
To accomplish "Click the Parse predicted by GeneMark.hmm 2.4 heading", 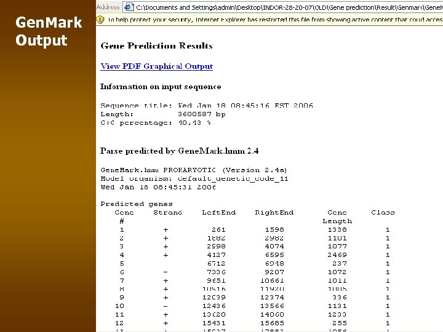I will pyautogui.click(x=179, y=151).
